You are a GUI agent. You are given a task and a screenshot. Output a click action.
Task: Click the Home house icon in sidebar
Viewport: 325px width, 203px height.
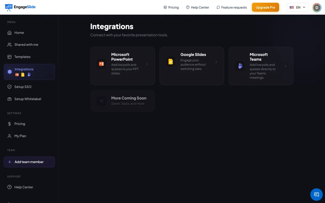(9, 33)
